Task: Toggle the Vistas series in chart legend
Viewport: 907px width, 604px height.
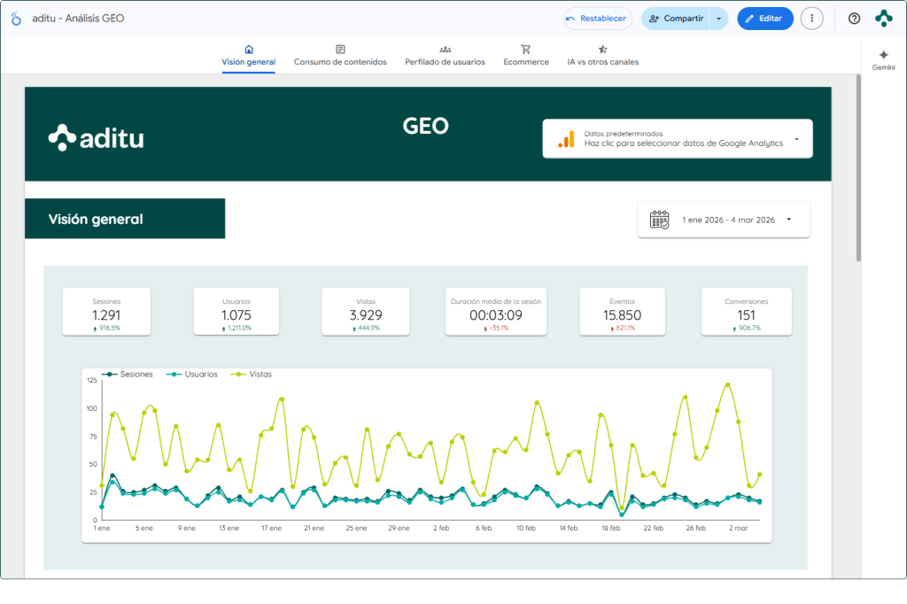Action: 252,375
